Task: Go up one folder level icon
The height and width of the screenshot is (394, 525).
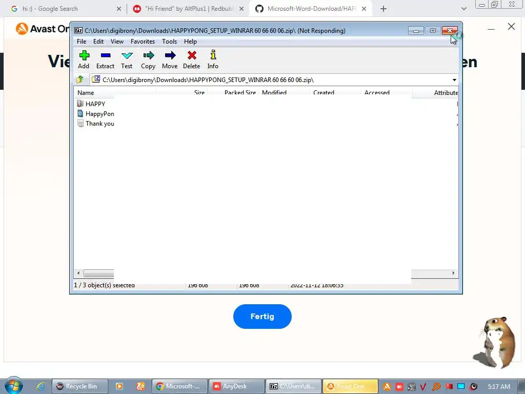Action: coord(80,80)
